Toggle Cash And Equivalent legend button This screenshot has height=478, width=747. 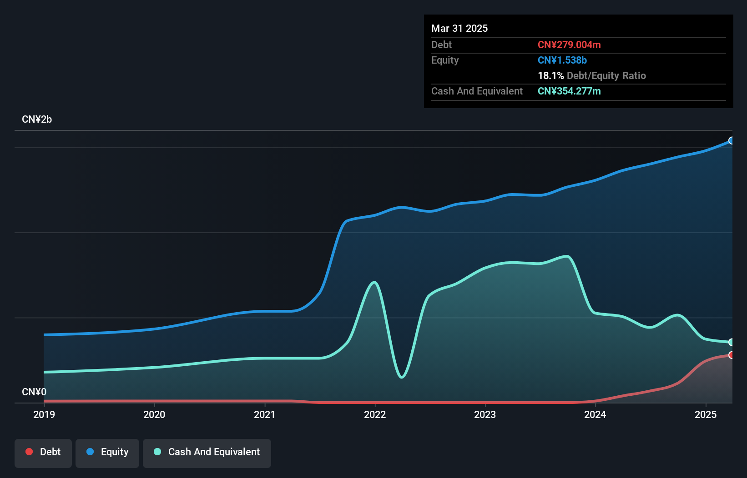click(207, 453)
